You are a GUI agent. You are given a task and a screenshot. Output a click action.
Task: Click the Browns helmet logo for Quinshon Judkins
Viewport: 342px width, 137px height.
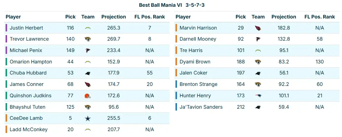(x=88, y=96)
